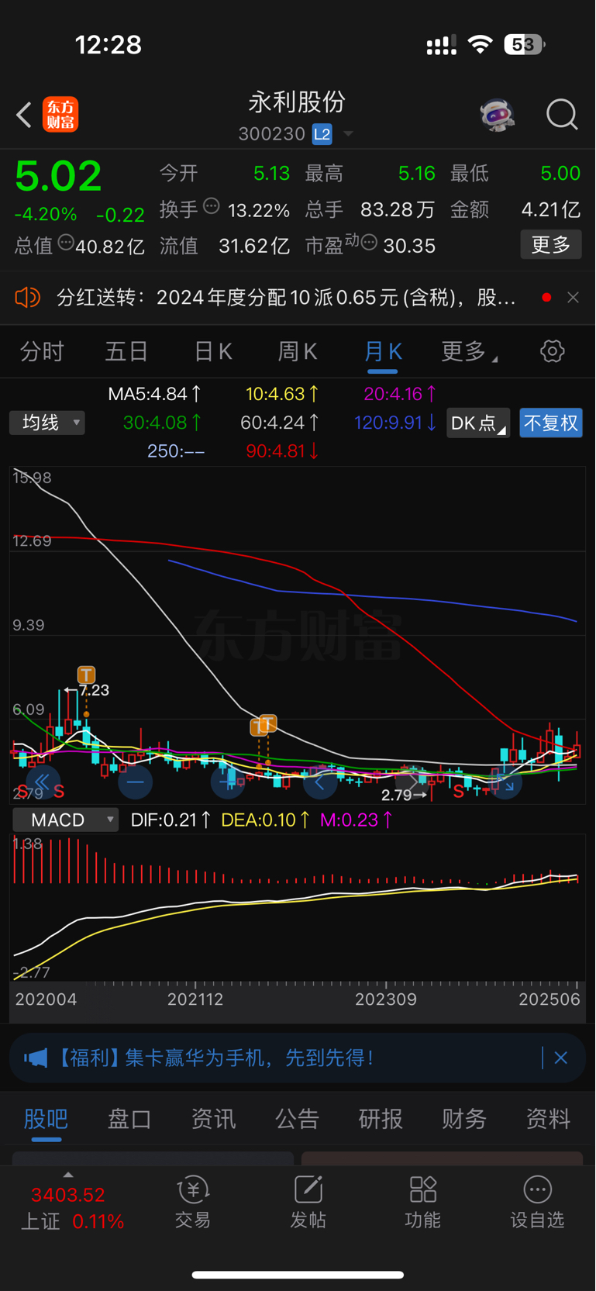The height and width of the screenshot is (1291, 596).
Task: Zoom out chart with minus button
Action: click(135, 782)
